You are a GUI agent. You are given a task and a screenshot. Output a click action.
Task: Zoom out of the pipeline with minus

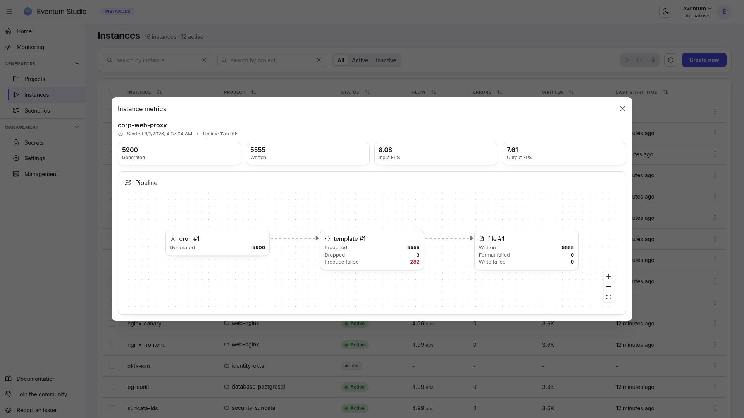609,287
